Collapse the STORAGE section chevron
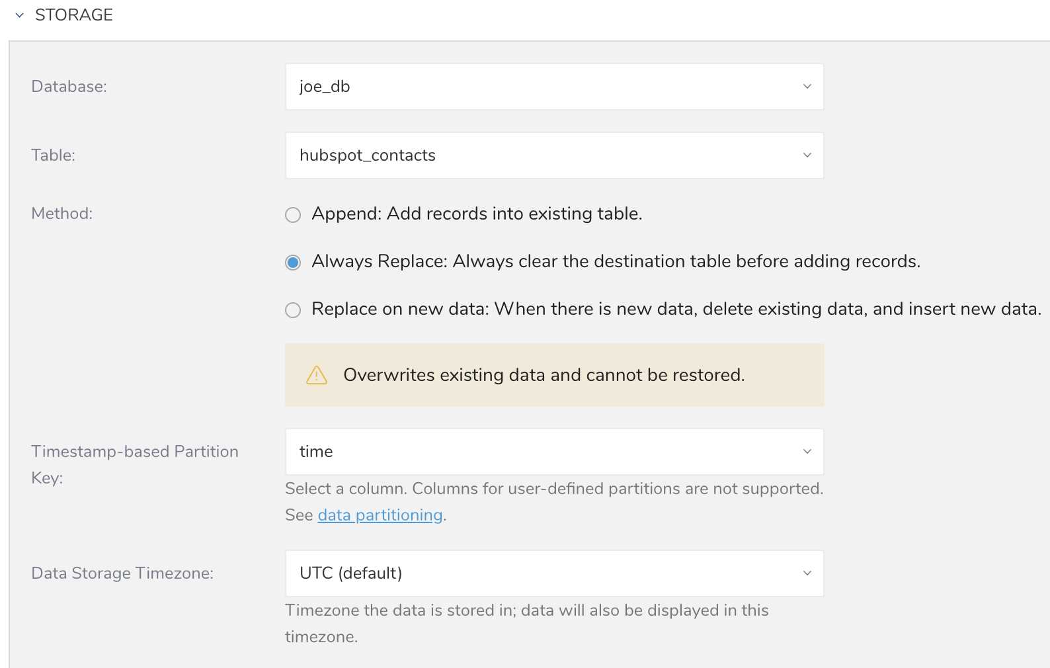 tap(20, 15)
